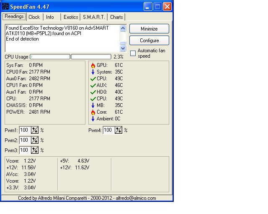Switch to the Clock tab

[34, 17]
